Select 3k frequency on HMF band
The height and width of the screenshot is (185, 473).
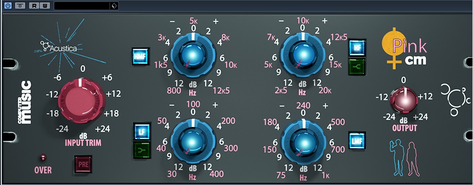(x=162, y=37)
